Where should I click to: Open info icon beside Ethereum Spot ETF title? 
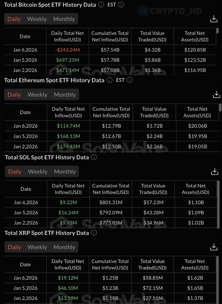coord(109,80)
